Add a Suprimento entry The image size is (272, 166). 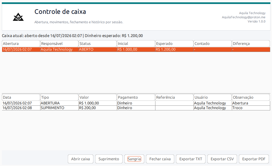coord(109,159)
